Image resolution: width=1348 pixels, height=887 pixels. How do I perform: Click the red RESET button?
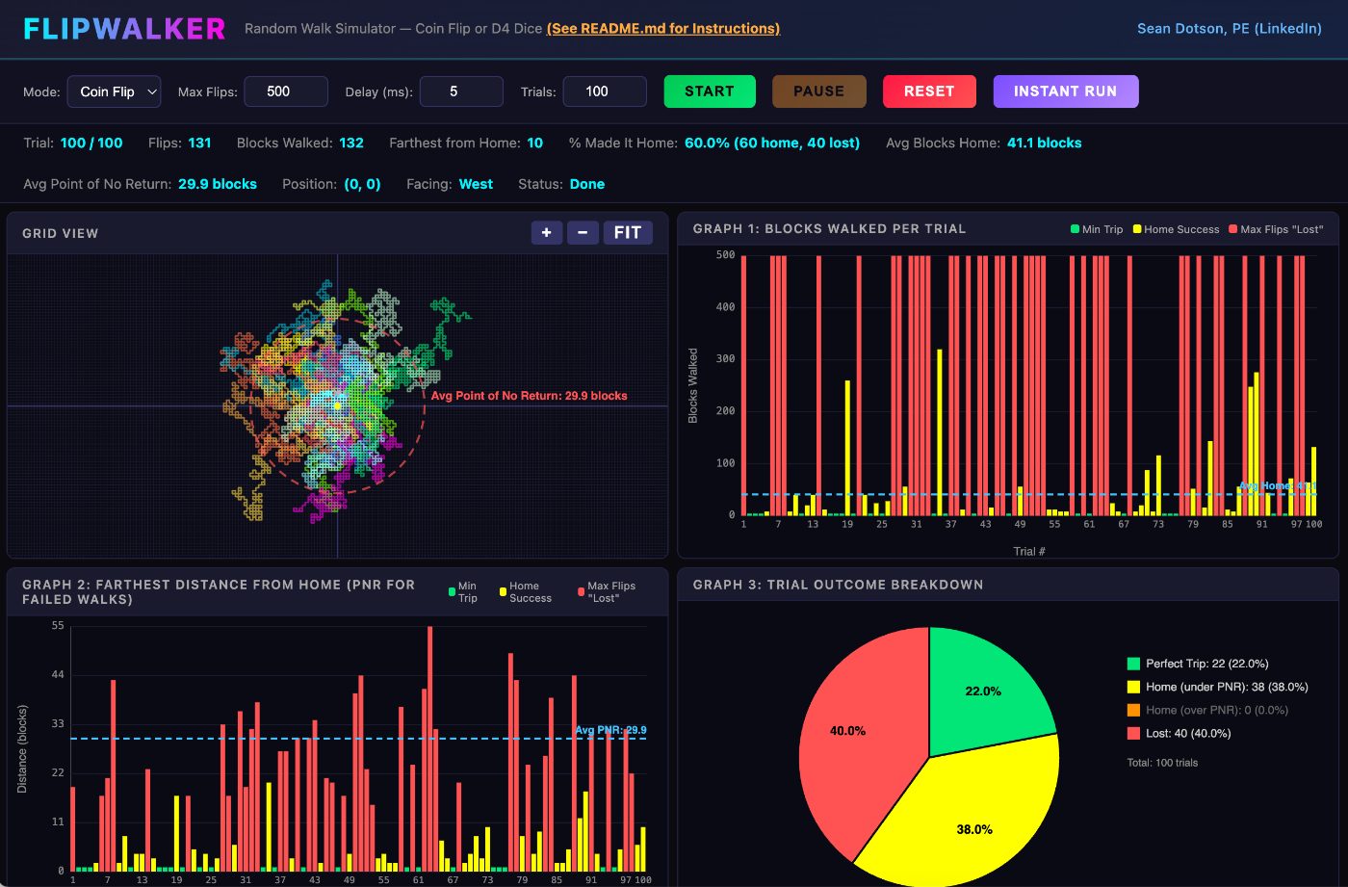click(929, 91)
